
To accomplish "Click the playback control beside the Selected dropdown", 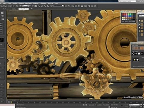I will (141, 105).
